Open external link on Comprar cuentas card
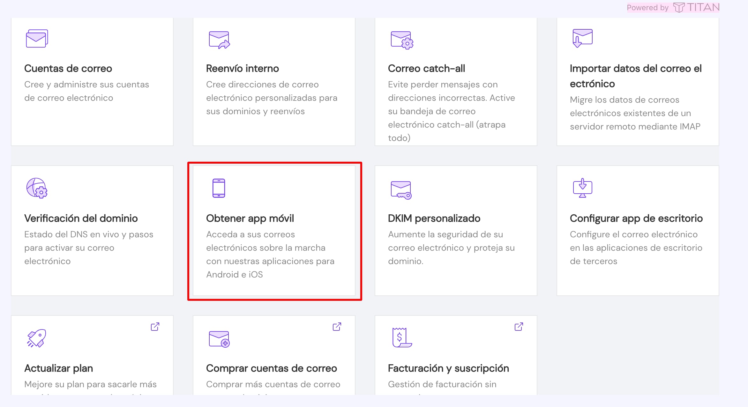The image size is (748, 407). (x=337, y=327)
